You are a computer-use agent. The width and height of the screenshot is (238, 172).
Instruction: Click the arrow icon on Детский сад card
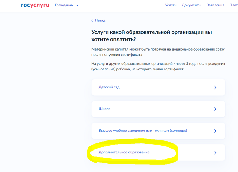[215, 88]
